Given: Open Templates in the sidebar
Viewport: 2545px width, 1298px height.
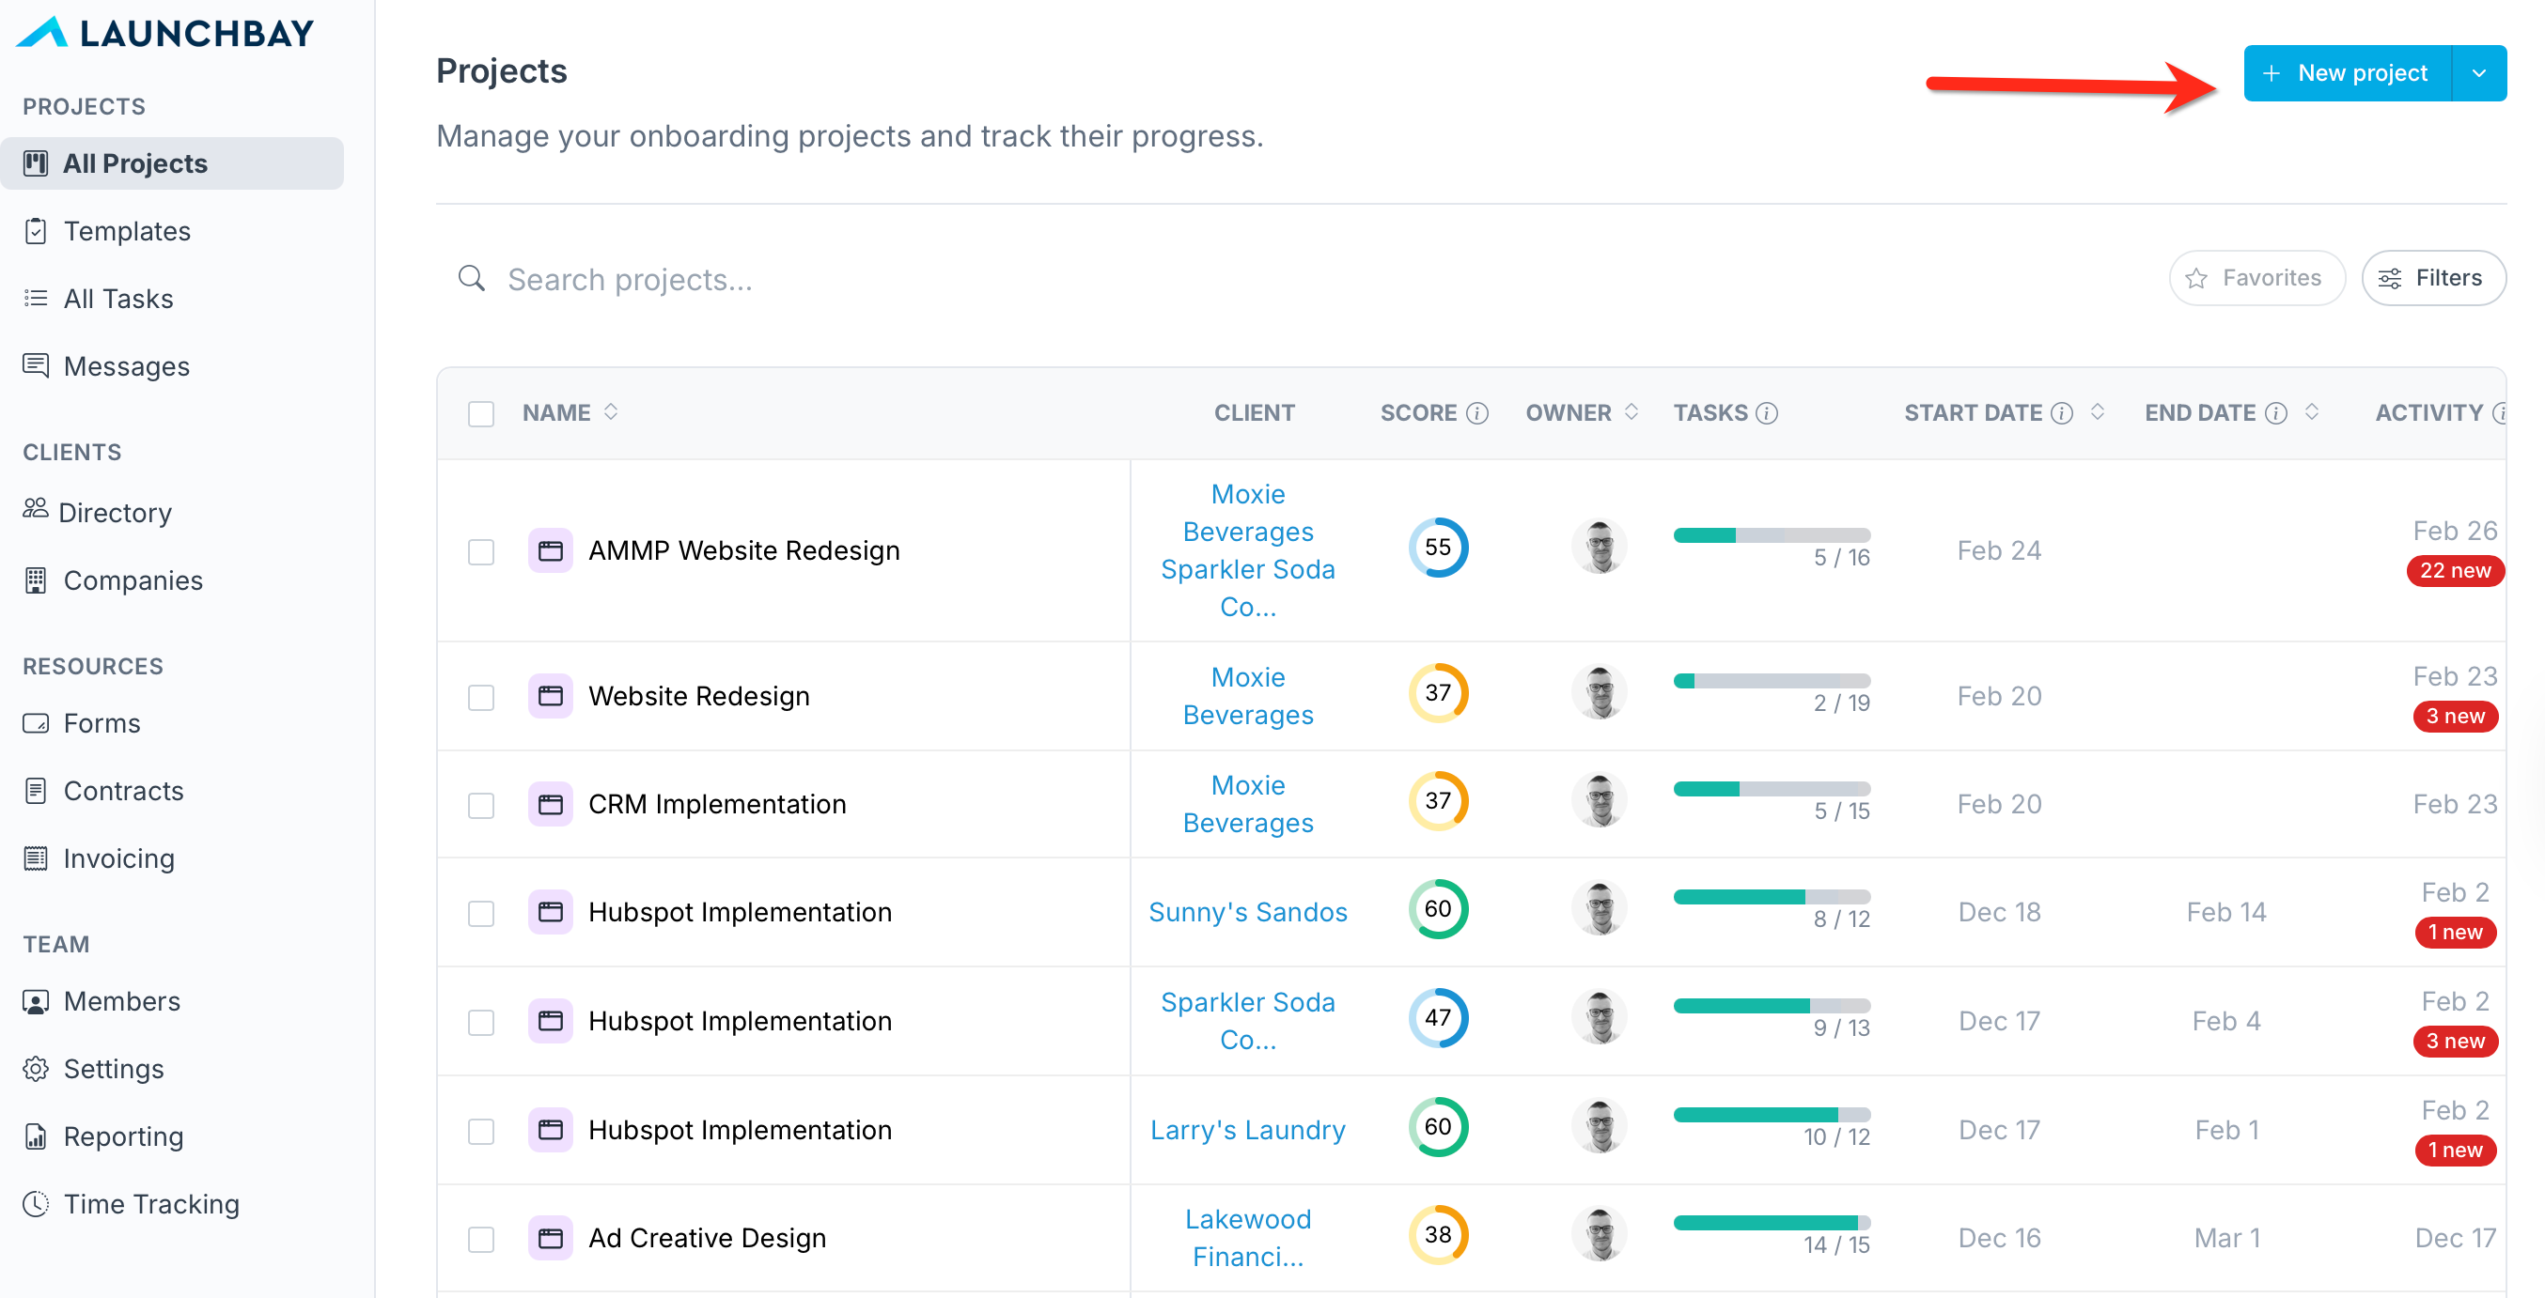Looking at the screenshot, I should point(127,231).
